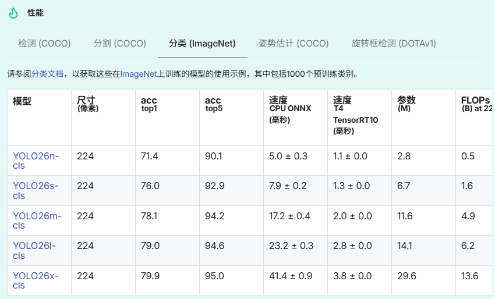Select top1 value 78.1

coord(148,216)
